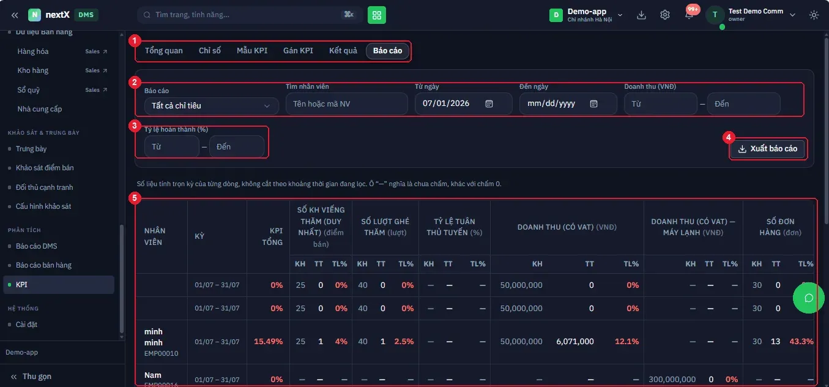Open Báo cáo bán hàng in sidebar
The width and height of the screenshot is (829, 387).
pyautogui.click(x=43, y=265)
